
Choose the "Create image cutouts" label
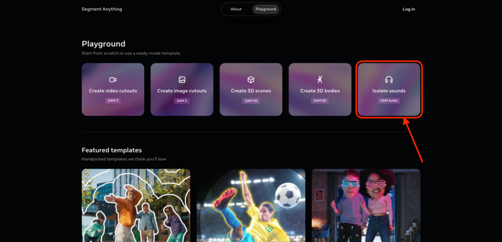tap(182, 91)
